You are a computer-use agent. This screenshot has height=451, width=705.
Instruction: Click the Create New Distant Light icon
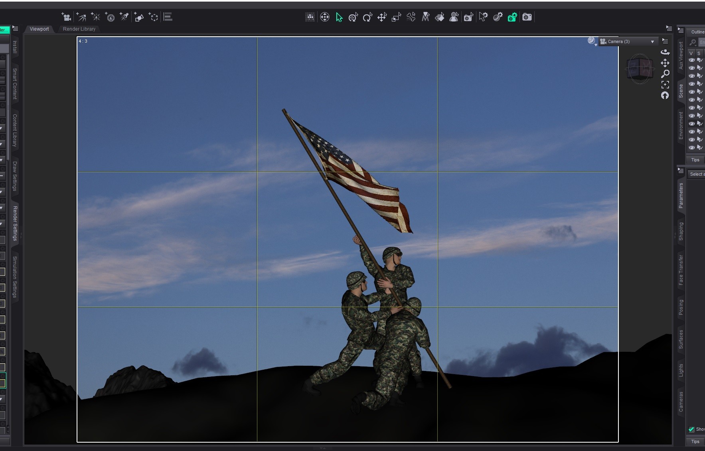pos(81,17)
